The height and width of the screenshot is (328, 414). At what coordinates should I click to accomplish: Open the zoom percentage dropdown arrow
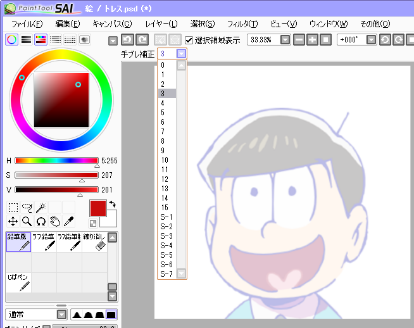(285, 40)
